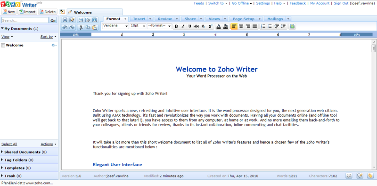Cut selection with scissors icon

click(x=81, y=27)
